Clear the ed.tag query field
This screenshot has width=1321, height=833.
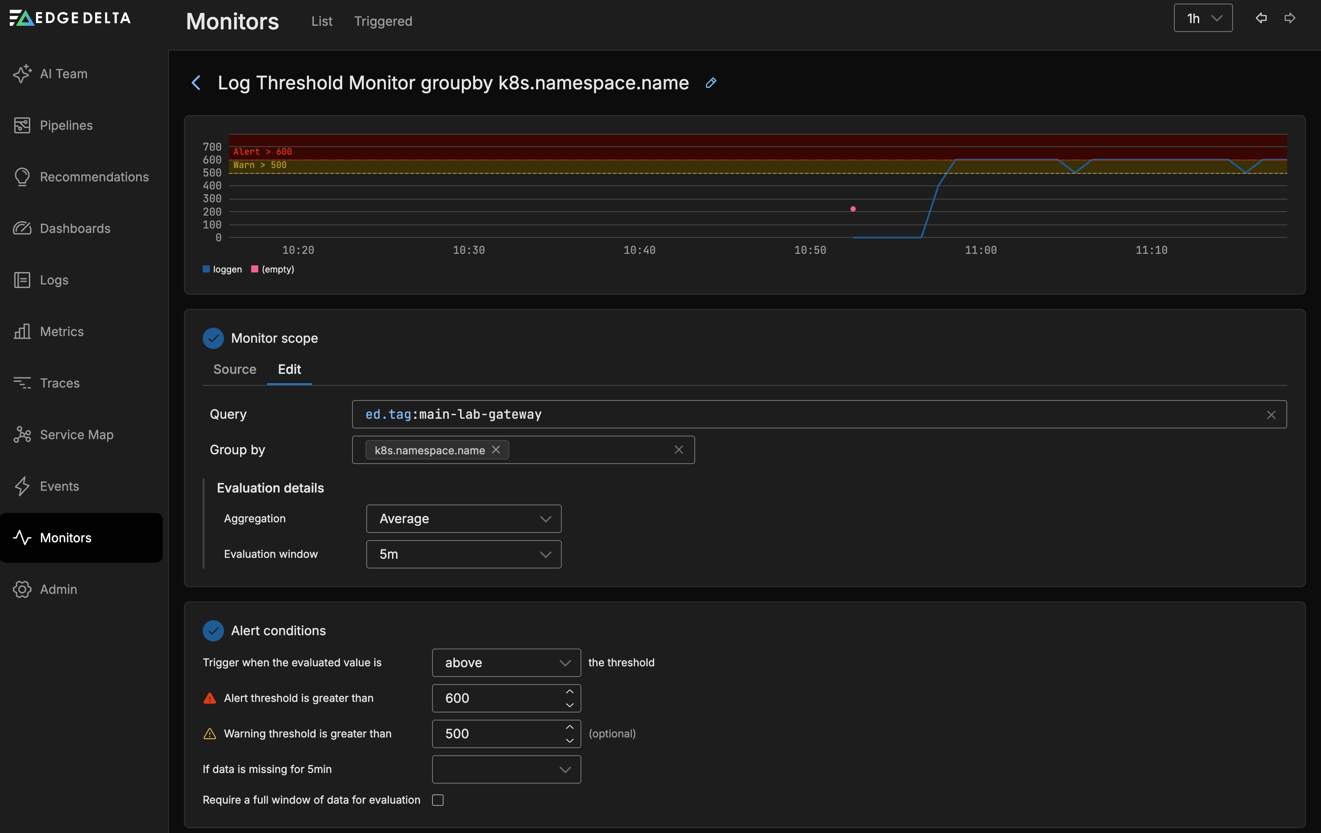pyautogui.click(x=1272, y=414)
